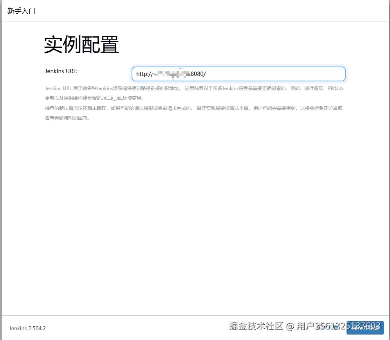Viewport: 390px width, 340px height.
Task: Select the 实例配置 page heading
Action: click(81, 44)
